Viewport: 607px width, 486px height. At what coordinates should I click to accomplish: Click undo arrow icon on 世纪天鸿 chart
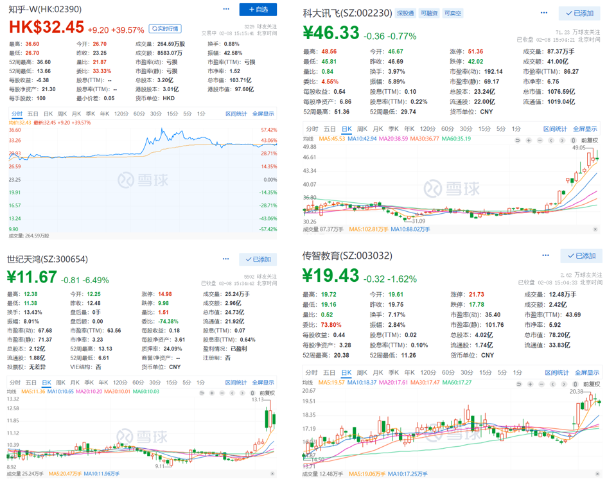(202, 393)
